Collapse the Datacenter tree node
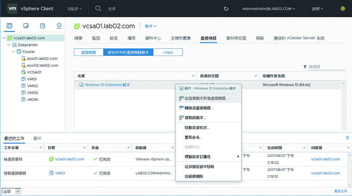This screenshot has width=352, height=196. (x=9, y=45)
